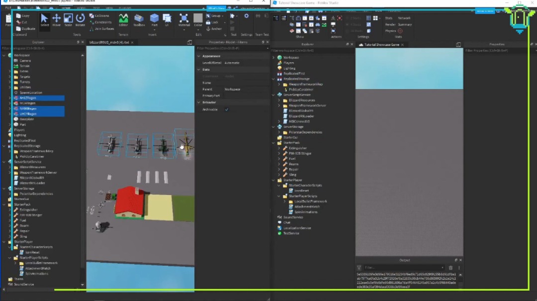Select the 16 Studs grid option
The width and height of the screenshot is (537, 301).
pyautogui.click(x=354, y=31)
